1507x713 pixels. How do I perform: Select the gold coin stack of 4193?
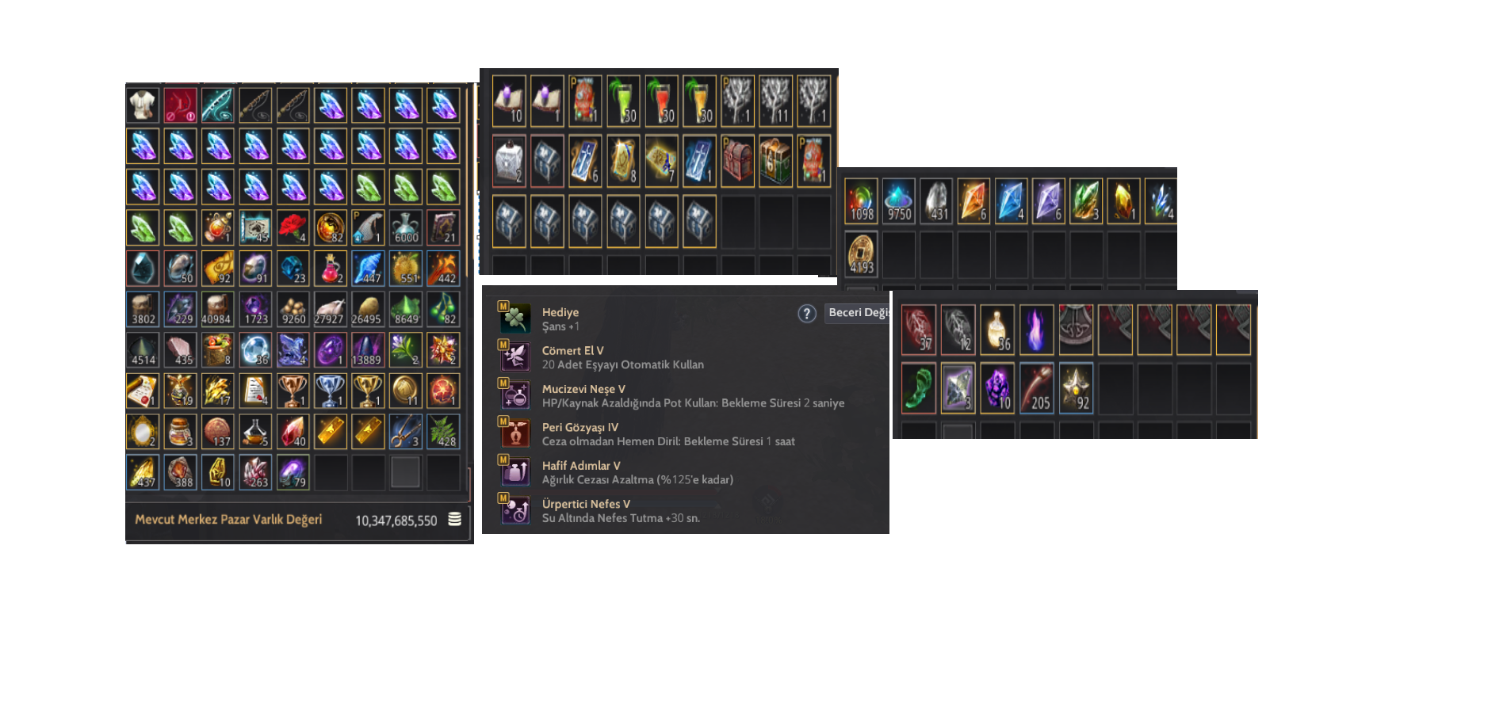click(861, 254)
